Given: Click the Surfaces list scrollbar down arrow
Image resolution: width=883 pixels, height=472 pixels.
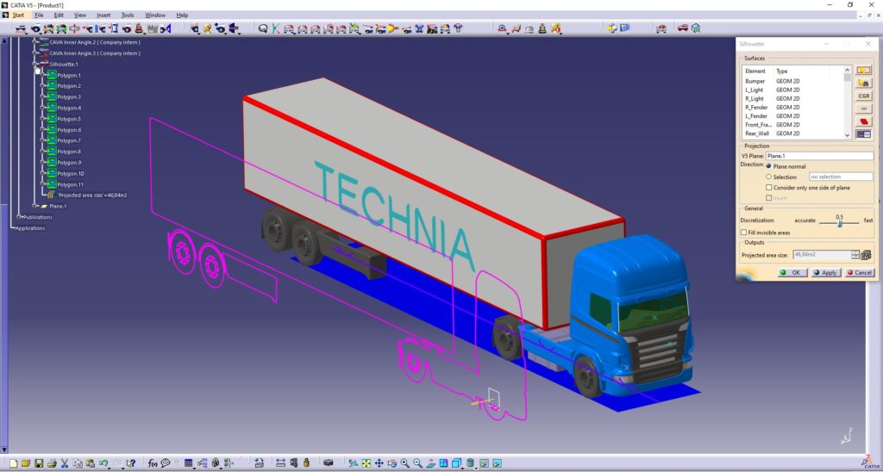Looking at the screenshot, I should [847, 135].
